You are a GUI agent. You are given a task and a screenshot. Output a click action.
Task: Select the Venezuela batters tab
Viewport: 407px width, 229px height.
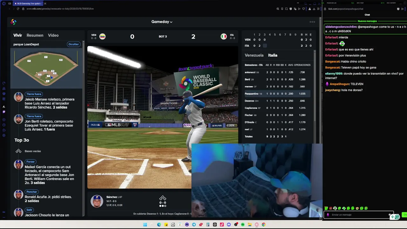(254, 55)
